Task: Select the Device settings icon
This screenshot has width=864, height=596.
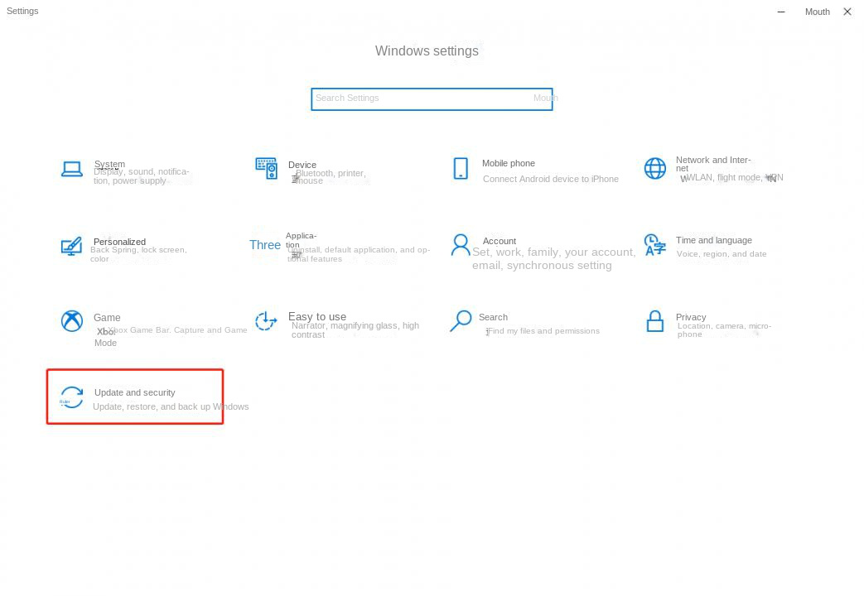Action: click(266, 168)
